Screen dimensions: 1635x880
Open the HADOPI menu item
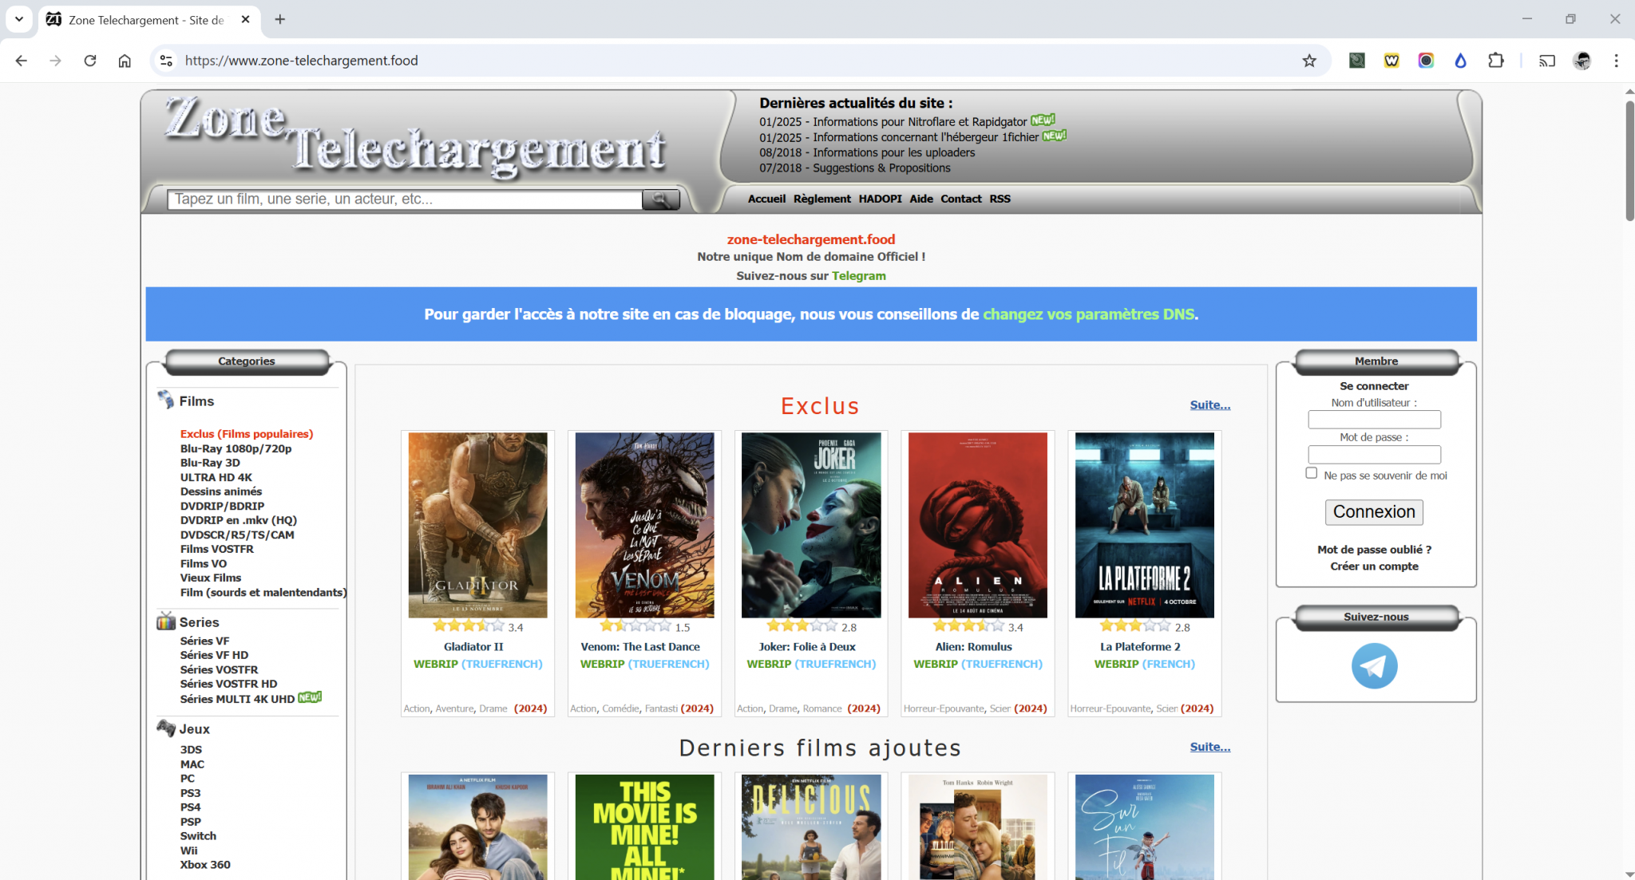(880, 199)
